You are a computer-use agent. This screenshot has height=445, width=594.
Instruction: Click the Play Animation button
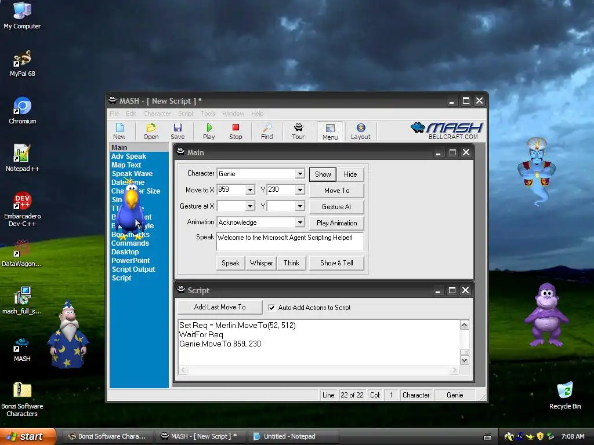[x=337, y=223]
